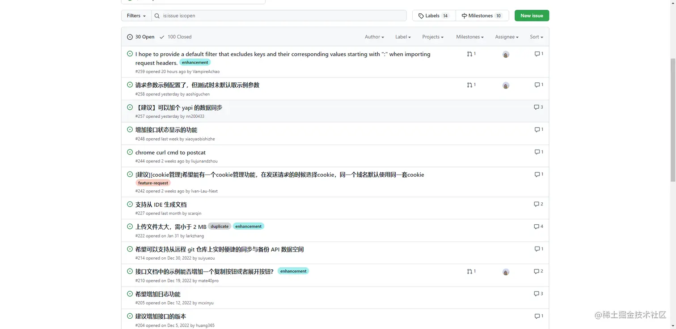Image resolution: width=676 pixels, height=329 pixels.
Task: Click open-status icon of issue #227
Action: pyautogui.click(x=130, y=204)
